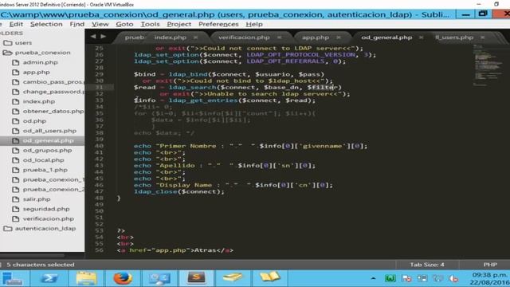510x287 pixels.
Task: Open the Tools menu
Action: 150,24
